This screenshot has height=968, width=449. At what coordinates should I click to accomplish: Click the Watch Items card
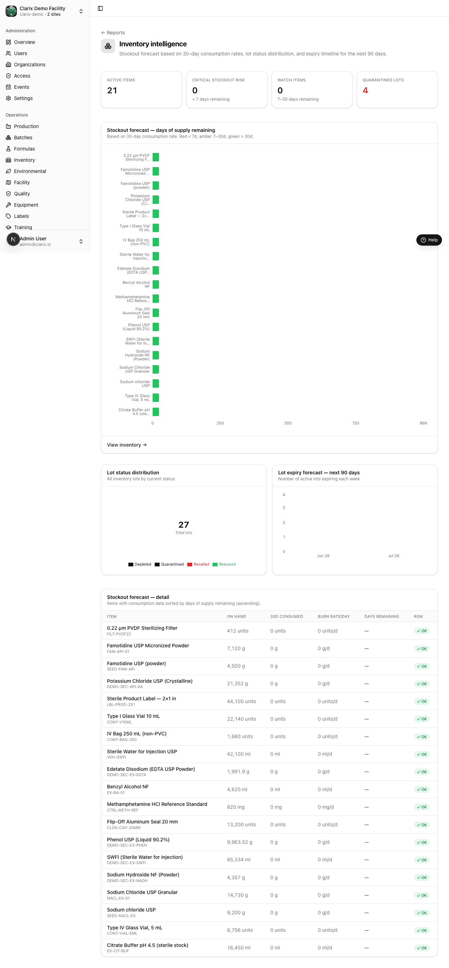click(x=311, y=90)
